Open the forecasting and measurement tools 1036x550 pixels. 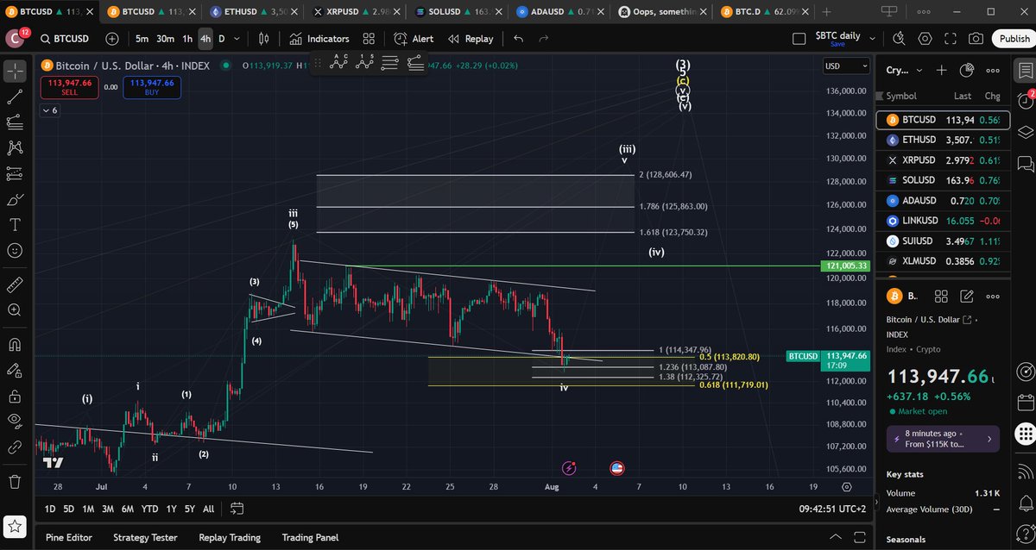(15, 174)
